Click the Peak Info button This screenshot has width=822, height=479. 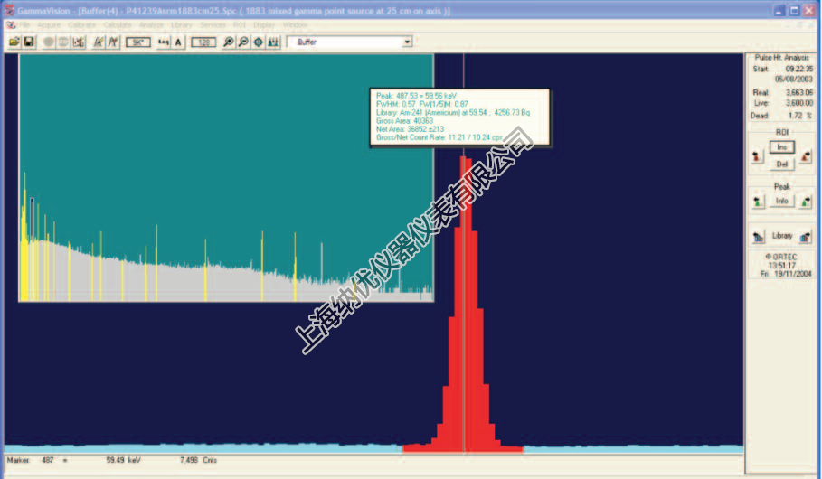point(781,201)
